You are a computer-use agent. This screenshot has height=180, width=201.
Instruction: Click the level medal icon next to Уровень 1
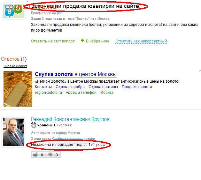click(x=34, y=125)
